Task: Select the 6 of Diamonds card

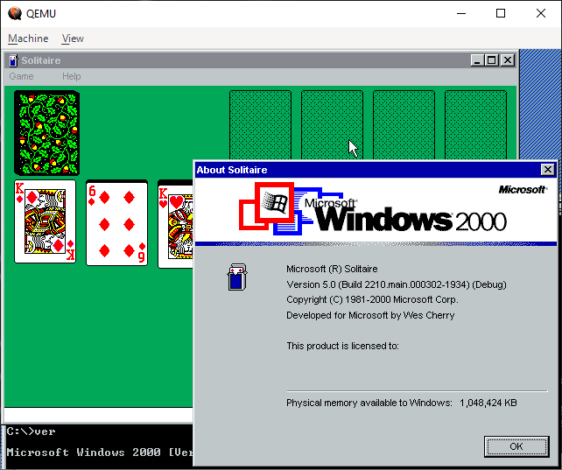Action: pyautogui.click(x=116, y=223)
